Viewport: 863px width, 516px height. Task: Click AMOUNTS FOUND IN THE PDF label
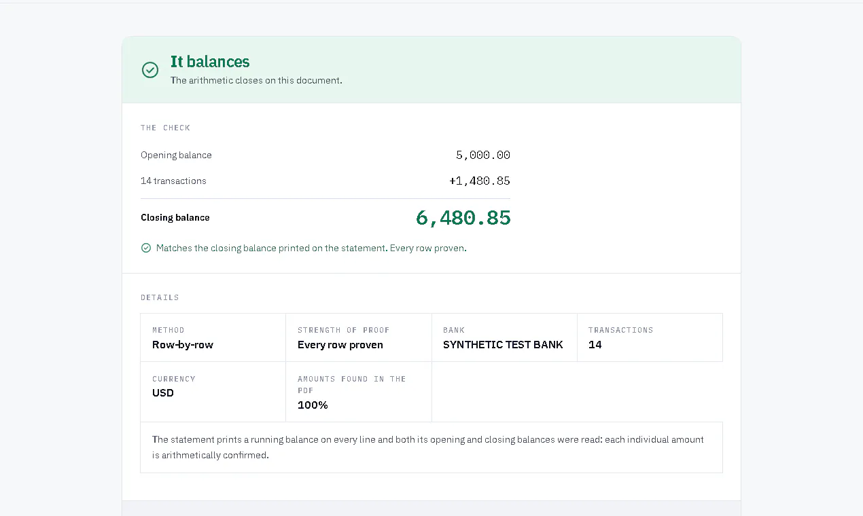tap(352, 384)
